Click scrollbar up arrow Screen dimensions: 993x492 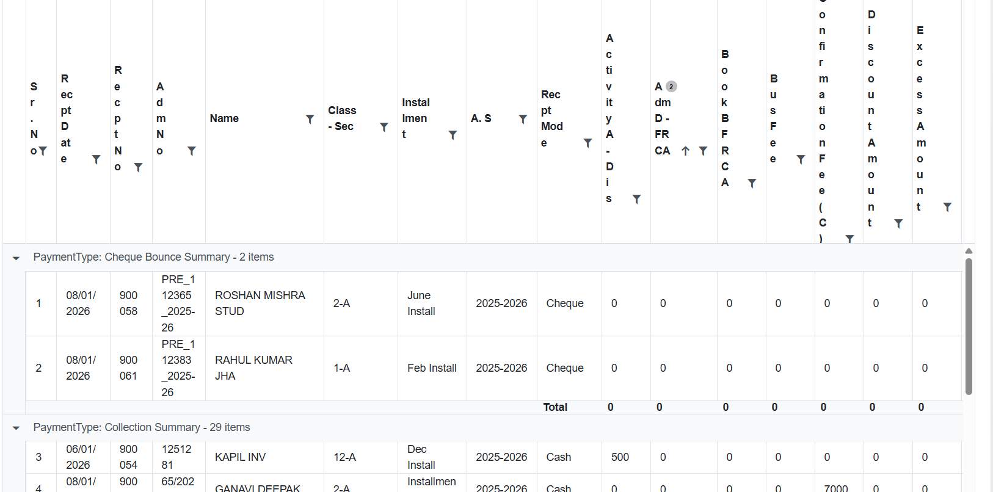pos(969,251)
